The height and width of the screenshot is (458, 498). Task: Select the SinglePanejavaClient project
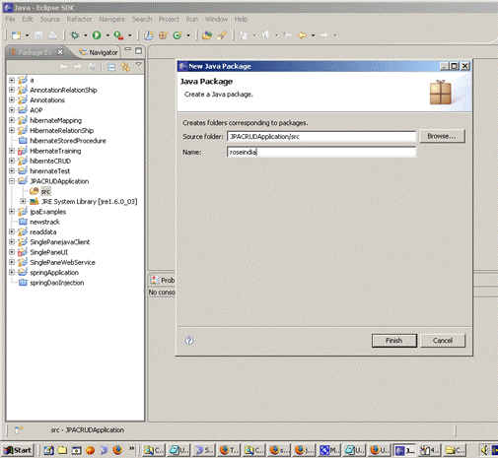59,242
